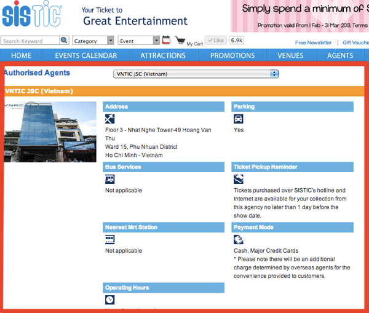369x313 pixels.
Task: Open ATTRACTIONS menu item
Action: [x=163, y=55]
